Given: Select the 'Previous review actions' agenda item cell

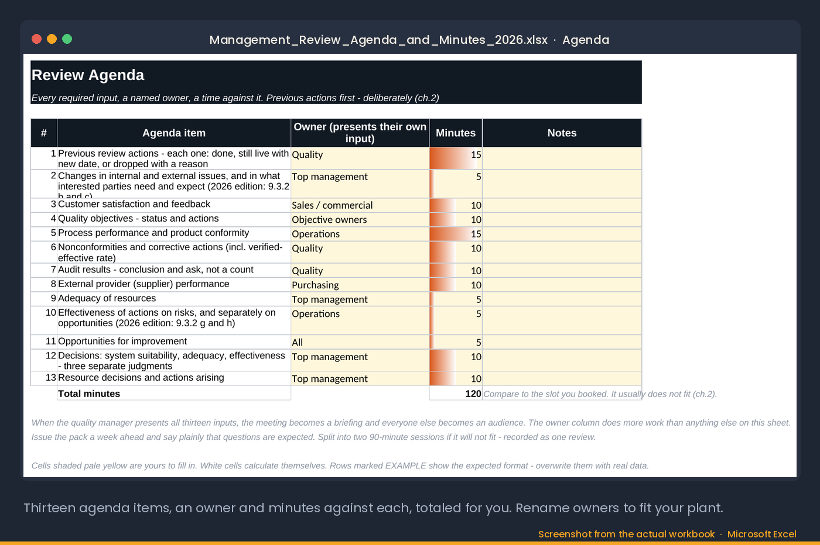Looking at the screenshot, I should pyautogui.click(x=174, y=158).
